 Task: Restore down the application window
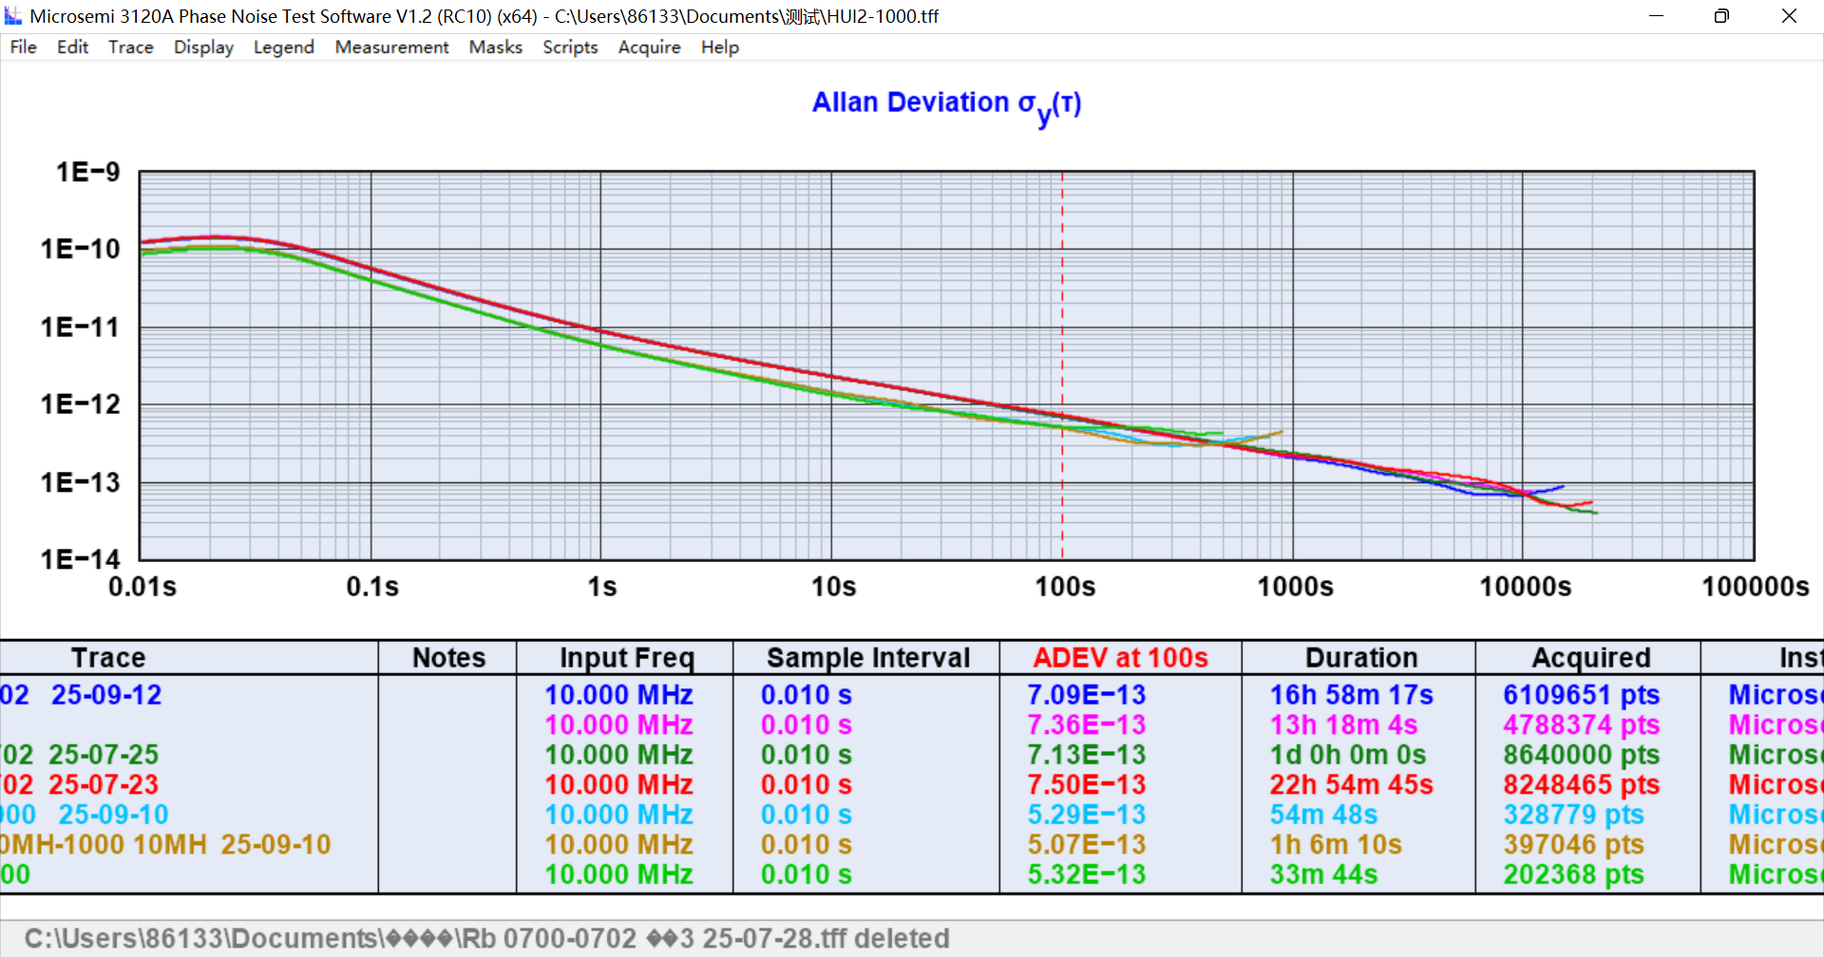click(1720, 16)
